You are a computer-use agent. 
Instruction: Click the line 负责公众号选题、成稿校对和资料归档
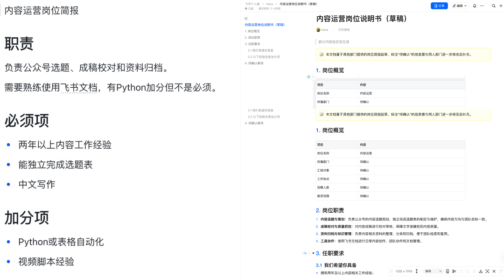[x=86, y=68]
